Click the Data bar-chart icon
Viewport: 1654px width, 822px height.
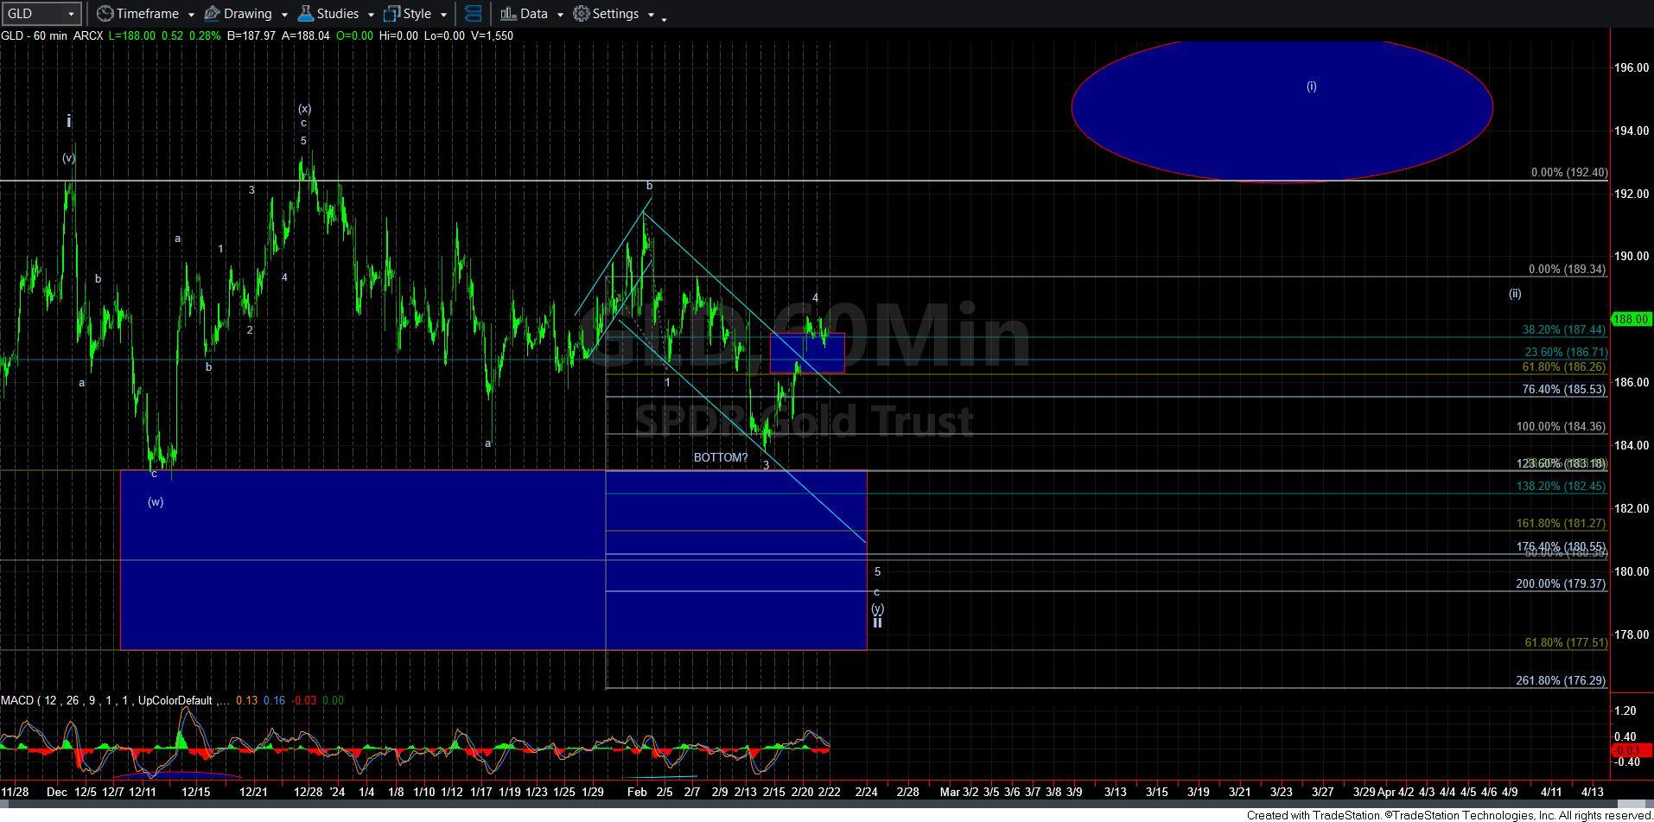point(508,14)
